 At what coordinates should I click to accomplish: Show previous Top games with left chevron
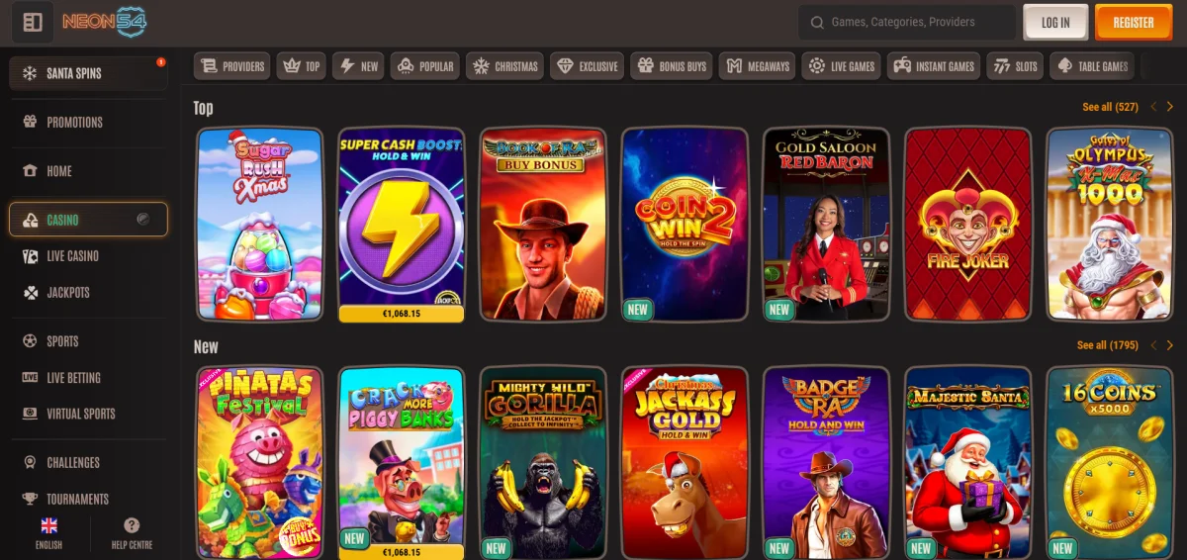click(x=1153, y=107)
